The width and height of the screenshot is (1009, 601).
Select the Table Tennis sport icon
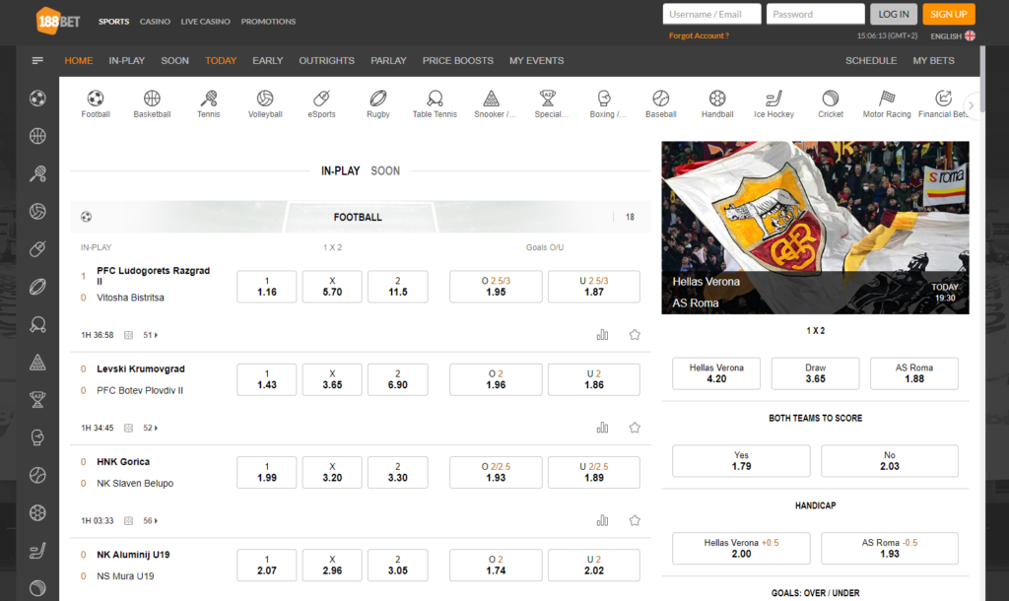point(435,99)
